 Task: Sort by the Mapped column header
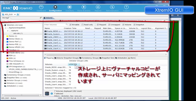tap(98, 28)
